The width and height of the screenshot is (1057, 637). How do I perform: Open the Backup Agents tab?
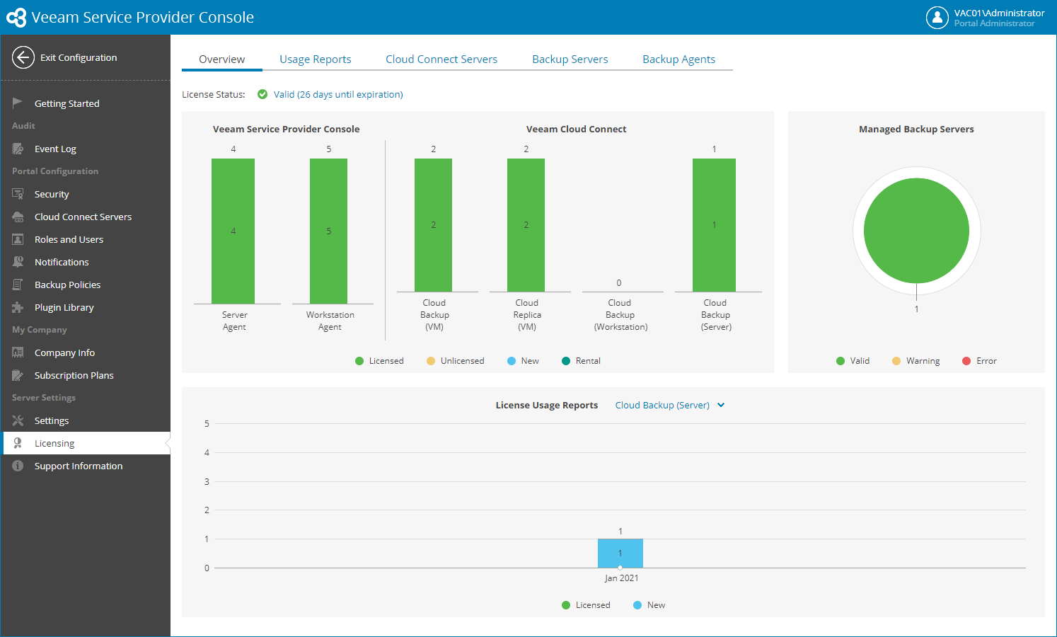[x=679, y=59]
